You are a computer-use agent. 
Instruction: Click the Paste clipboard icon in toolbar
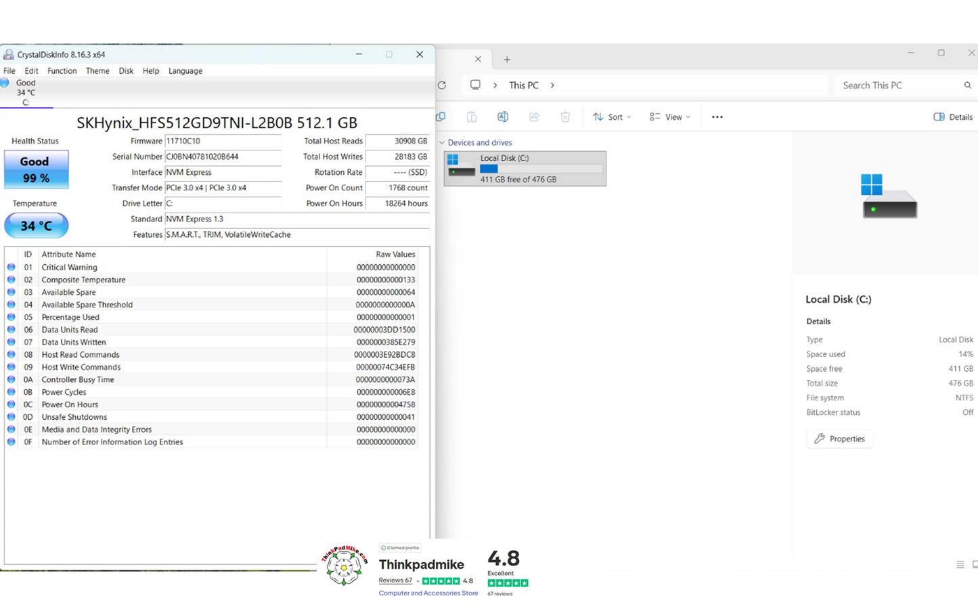pyautogui.click(x=472, y=117)
